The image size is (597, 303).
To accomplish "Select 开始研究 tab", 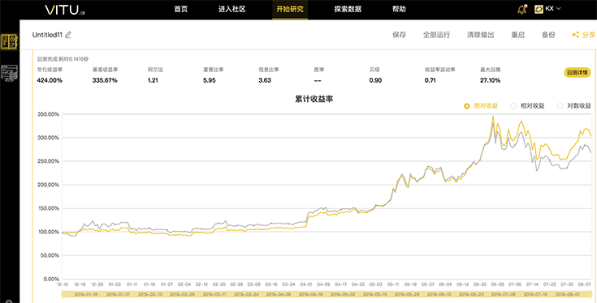I will pyautogui.click(x=290, y=9).
